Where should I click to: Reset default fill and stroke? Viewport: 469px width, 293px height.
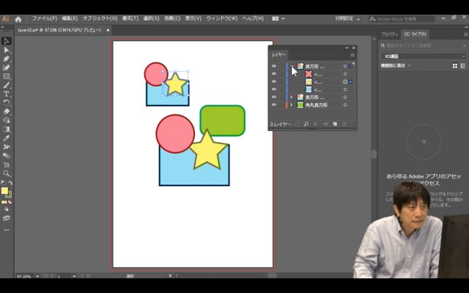pos(3,182)
